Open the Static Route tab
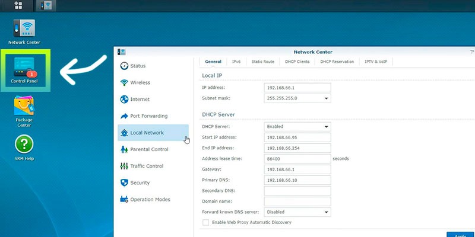 click(x=262, y=62)
